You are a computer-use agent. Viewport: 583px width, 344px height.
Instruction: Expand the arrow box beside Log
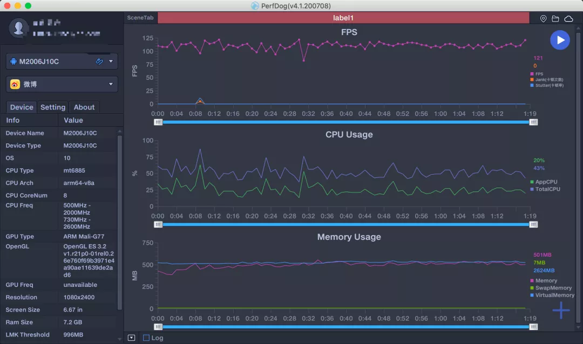(132, 338)
